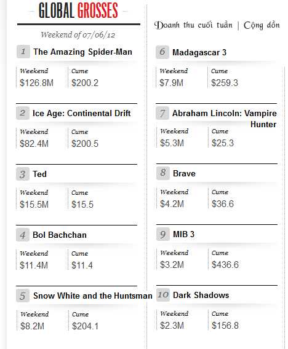Image resolution: width=288 pixels, height=349 pixels.
Task: Open The Amazing Spider-Man title
Action: 82,52
